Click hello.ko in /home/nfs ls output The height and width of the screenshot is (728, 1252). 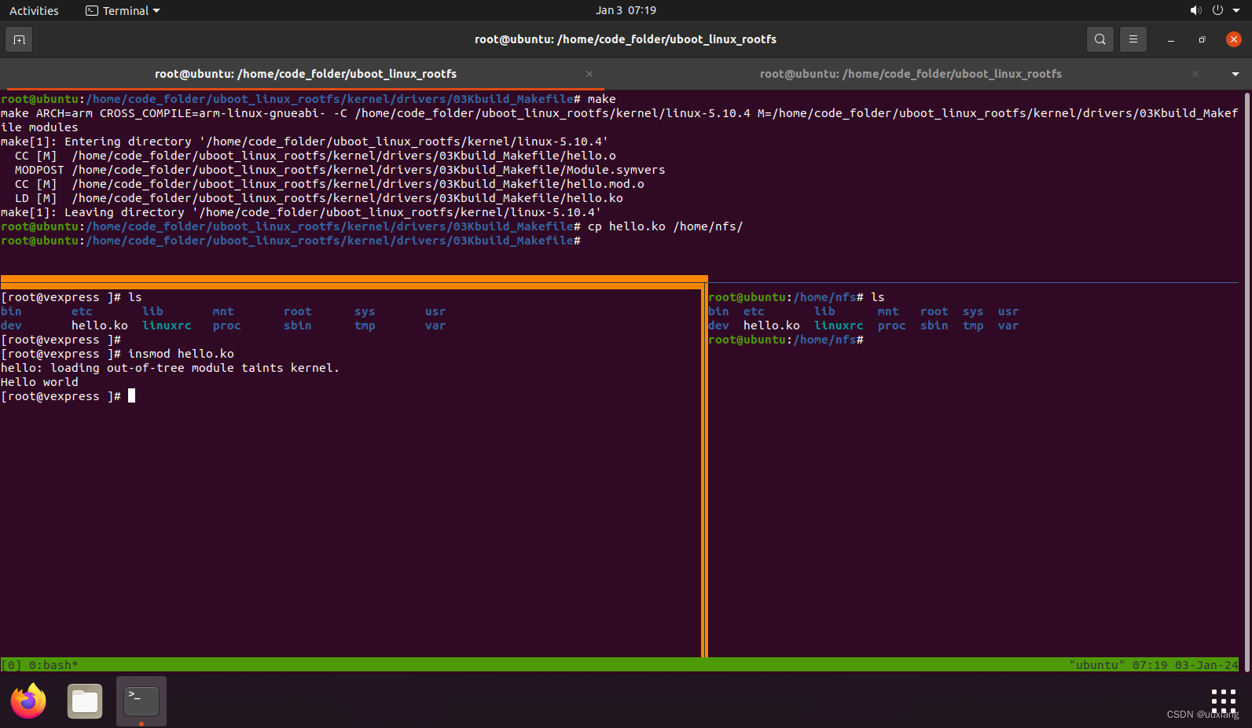pyautogui.click(x=772, y=325)
